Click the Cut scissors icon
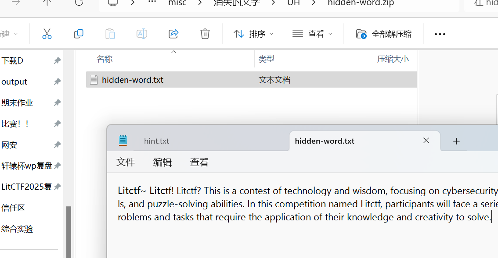 pyautogui.click(x=47, y=34)
